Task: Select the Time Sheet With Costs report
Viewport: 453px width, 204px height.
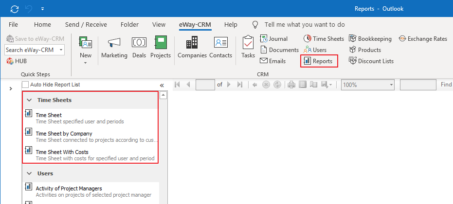Action: click(x=90, y=155)
